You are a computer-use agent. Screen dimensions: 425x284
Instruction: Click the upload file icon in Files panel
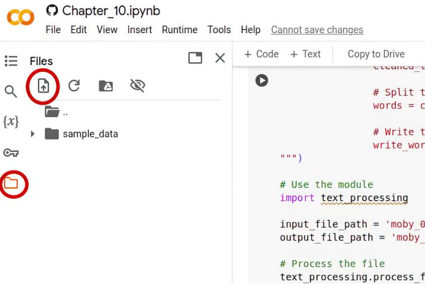pyautogui.click(x=43, y=86)
